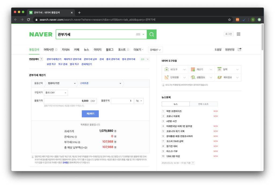Go forward with browser forward arrow
The width and height of the screenshot is (275, 186).
click(22, 20)
